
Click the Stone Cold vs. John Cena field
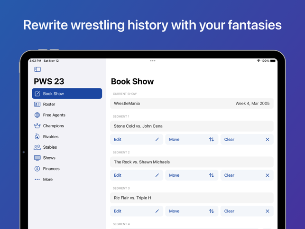click(x=192, y=126)
